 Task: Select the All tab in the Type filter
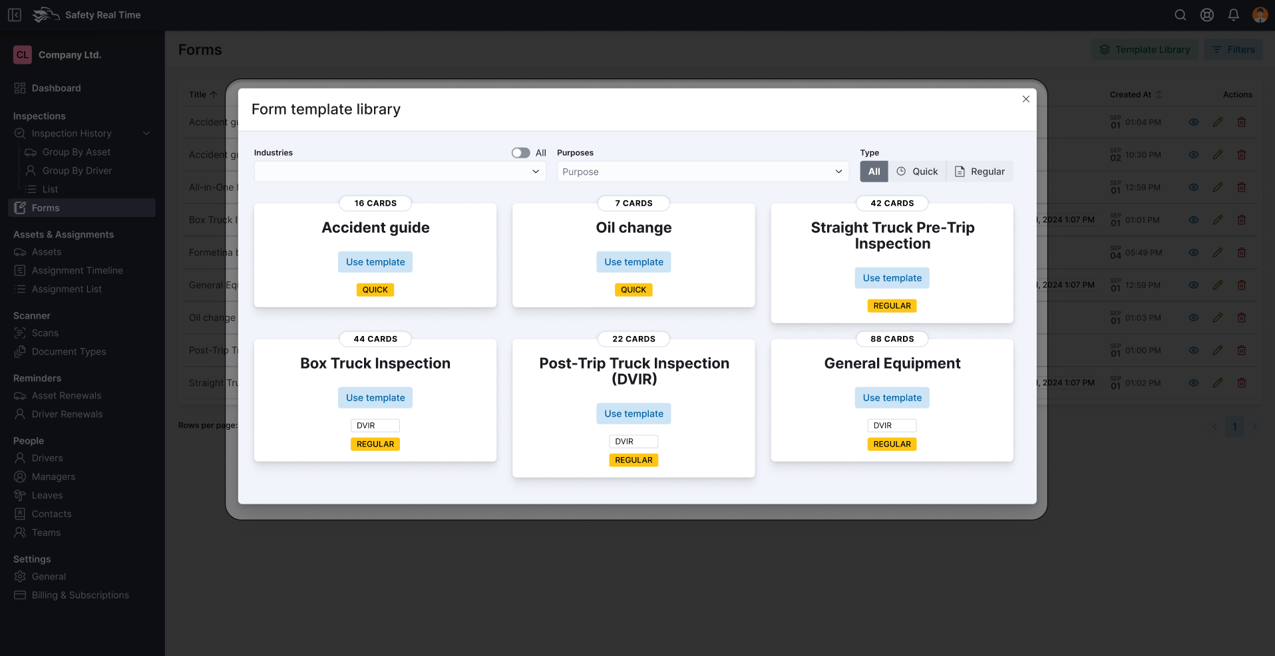tap(873, 171)
